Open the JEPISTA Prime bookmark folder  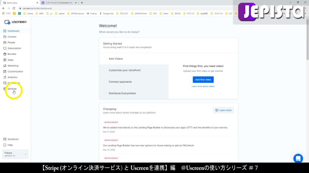[139, 14]
